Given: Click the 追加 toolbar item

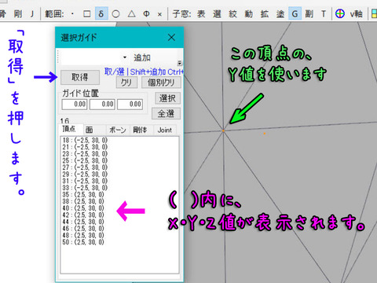Looking at the screenshot, I should tap(142, 57).
